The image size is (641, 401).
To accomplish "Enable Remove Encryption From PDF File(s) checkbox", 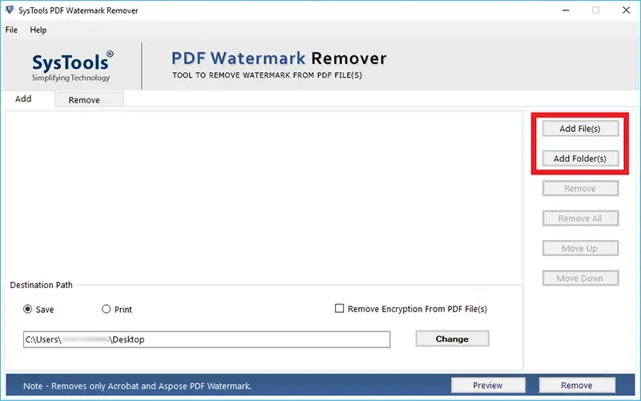I will (x=339, y=308).
